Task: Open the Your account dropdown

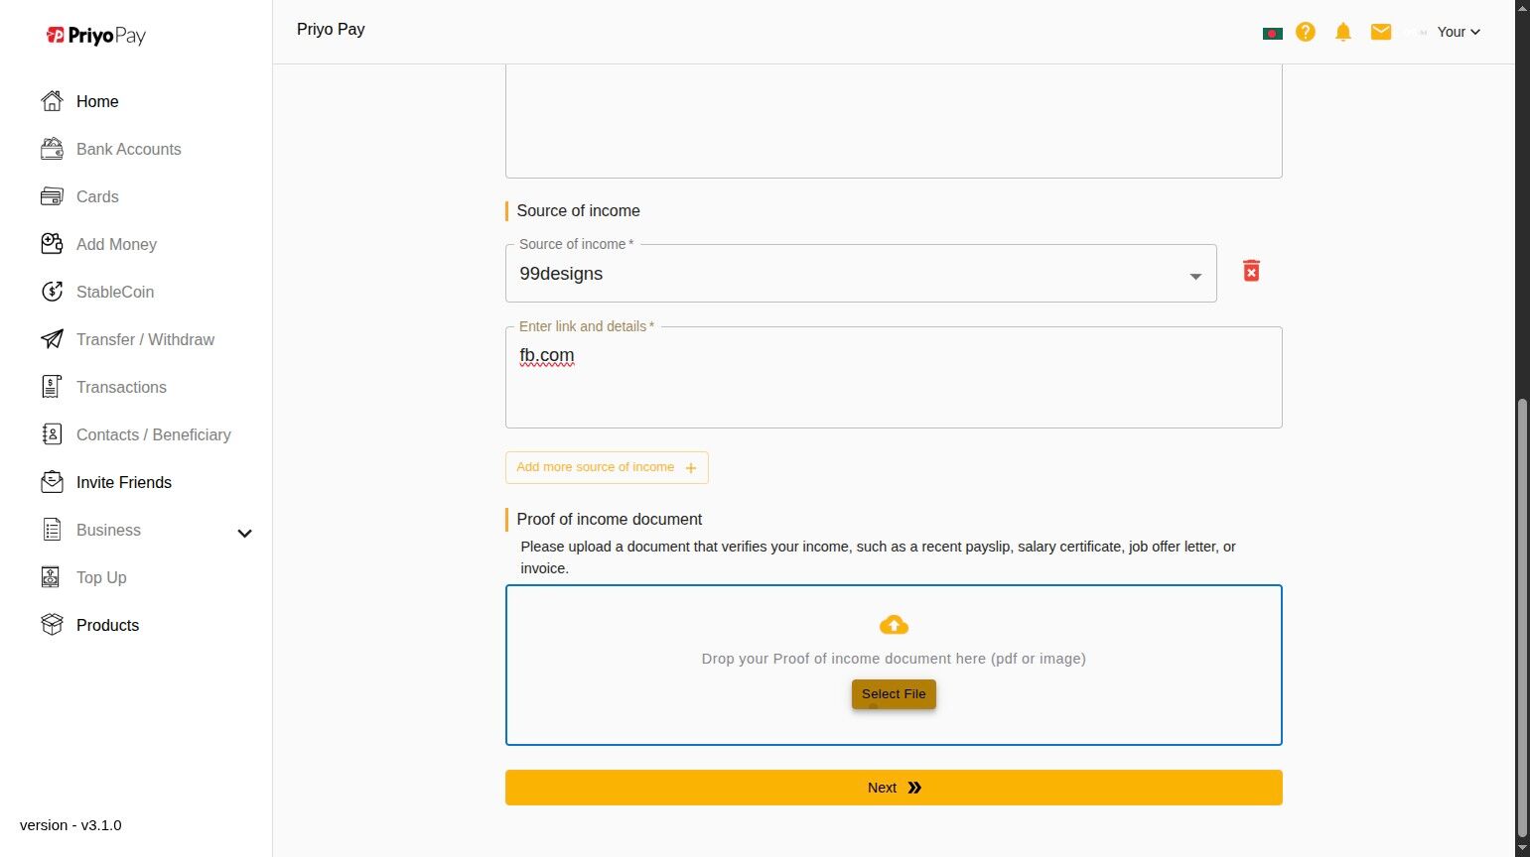Action: pyautogui.click(x=1458, y=32)
